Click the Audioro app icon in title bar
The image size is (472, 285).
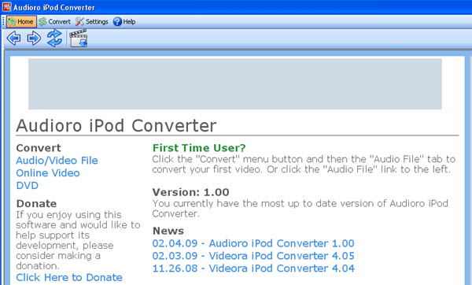[x=6, y=7]
